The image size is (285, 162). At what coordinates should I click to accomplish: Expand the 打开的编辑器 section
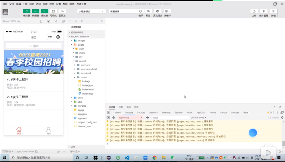[x=86, y=32]
